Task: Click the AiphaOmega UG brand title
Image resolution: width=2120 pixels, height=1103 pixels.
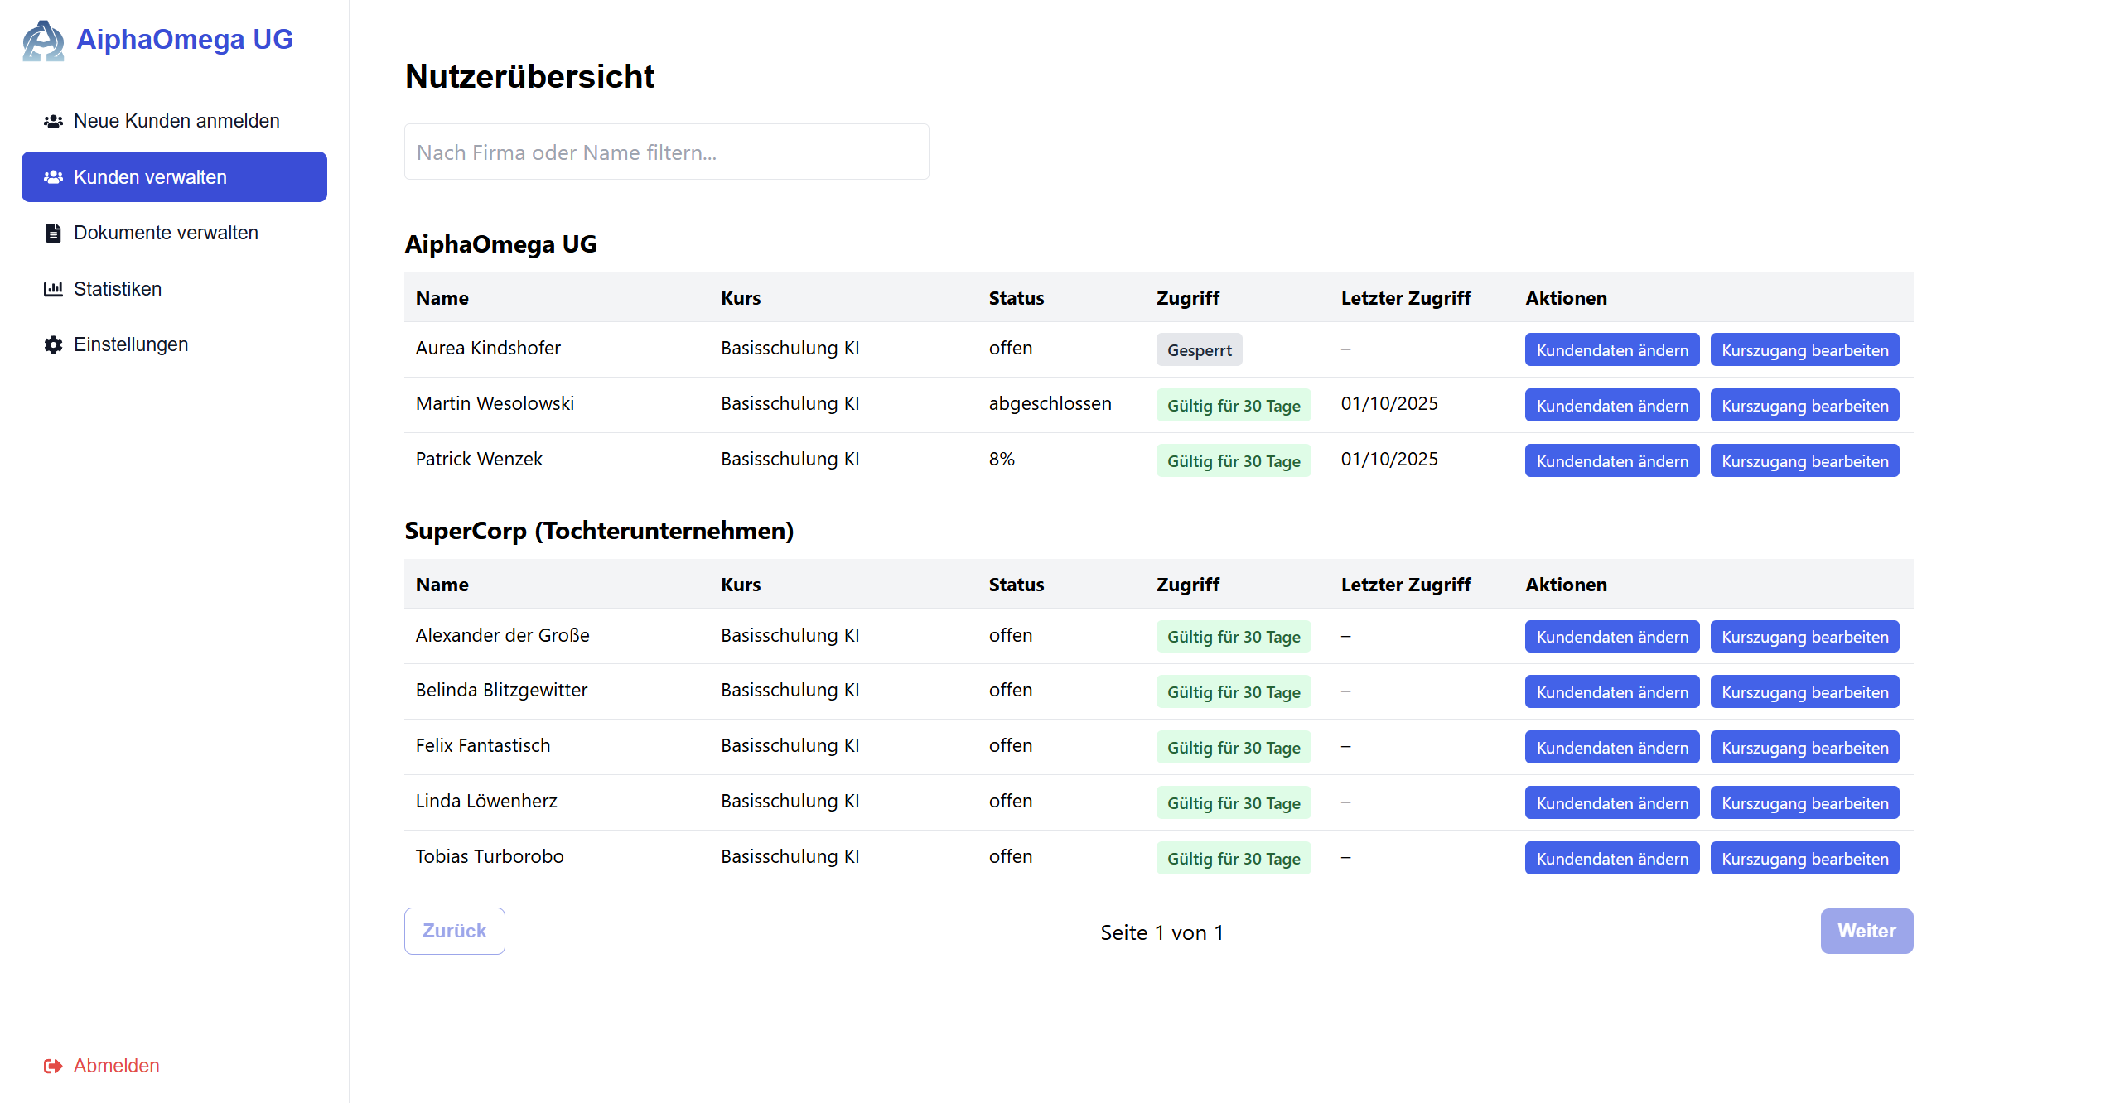Action: point(185,40)
